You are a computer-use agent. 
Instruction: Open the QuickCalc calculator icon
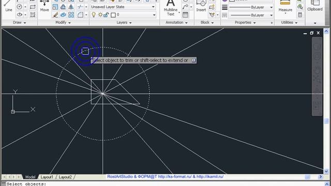(300, 15)
